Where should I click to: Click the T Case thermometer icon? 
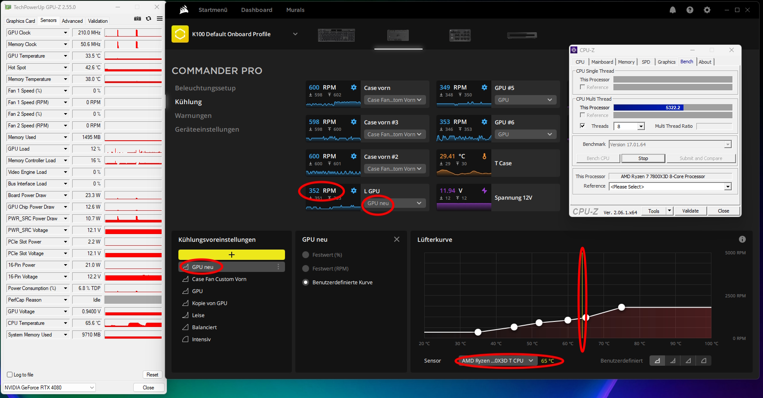(x=484, y=156)
